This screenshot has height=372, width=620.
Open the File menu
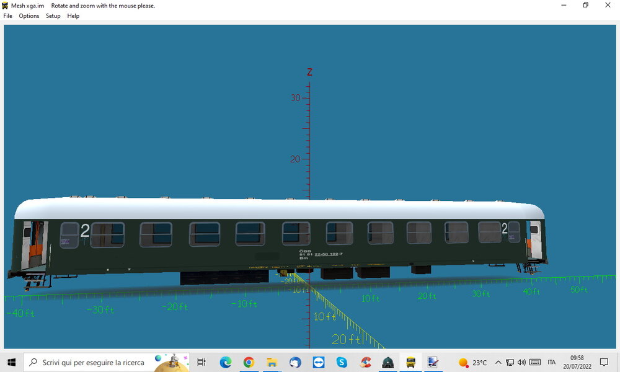[7, 16]
